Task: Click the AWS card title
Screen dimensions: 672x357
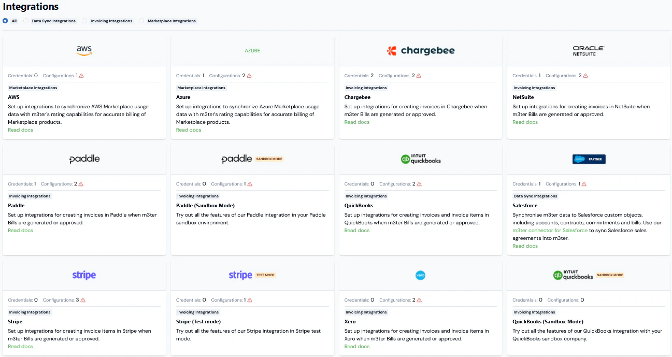Action: click(x=14, y=97)
